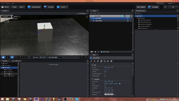The image size is (179, 101).
Task: Toggle visibility of Group Folder
Action: (128, 16)
